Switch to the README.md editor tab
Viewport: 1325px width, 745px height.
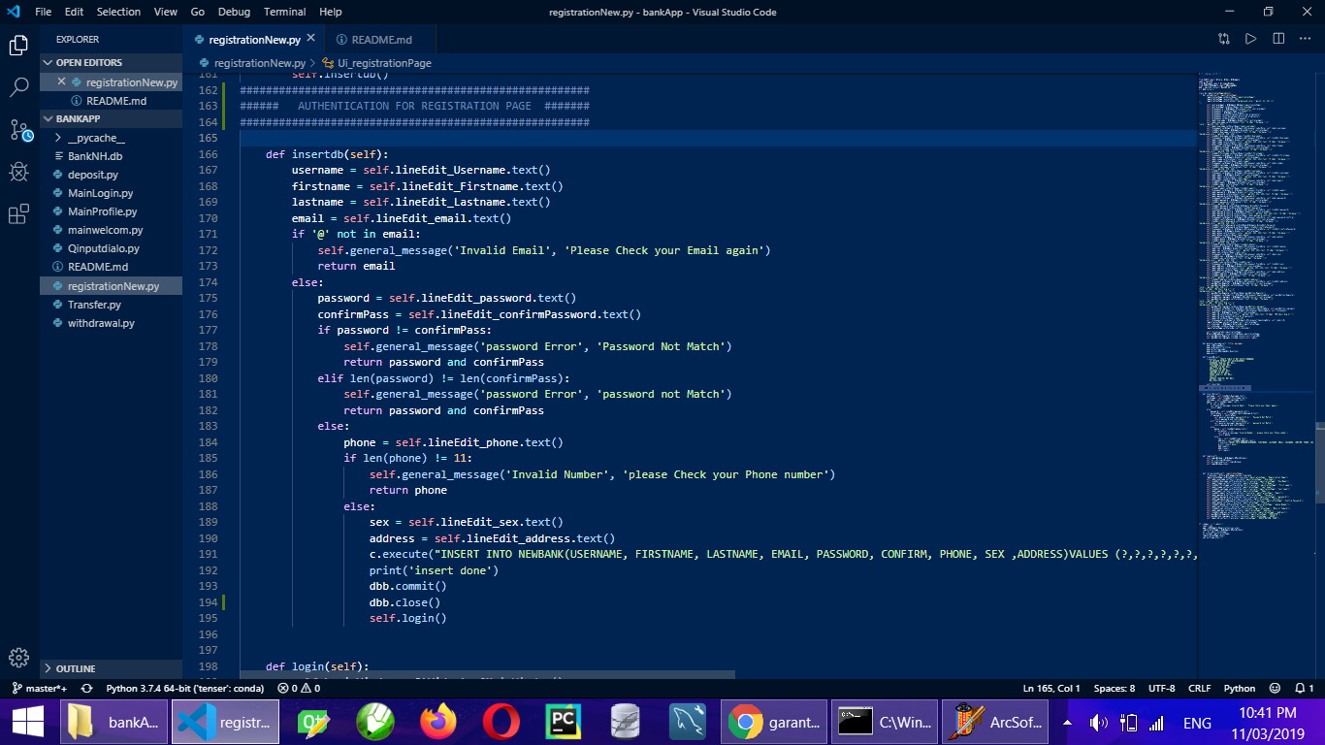pyautogui.click(x=380, y=40)
